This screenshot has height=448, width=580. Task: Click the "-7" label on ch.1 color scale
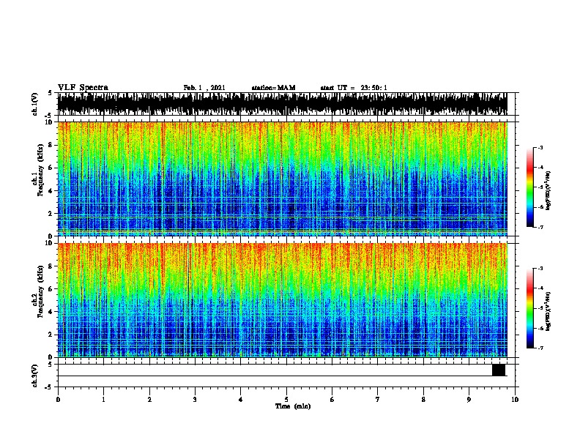click(x=540, y=227)
